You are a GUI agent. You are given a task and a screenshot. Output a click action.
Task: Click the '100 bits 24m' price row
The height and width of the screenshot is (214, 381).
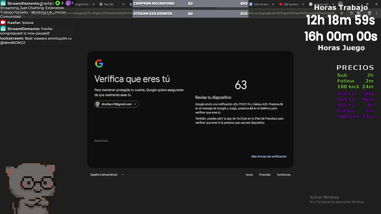(x=355, y=117)
